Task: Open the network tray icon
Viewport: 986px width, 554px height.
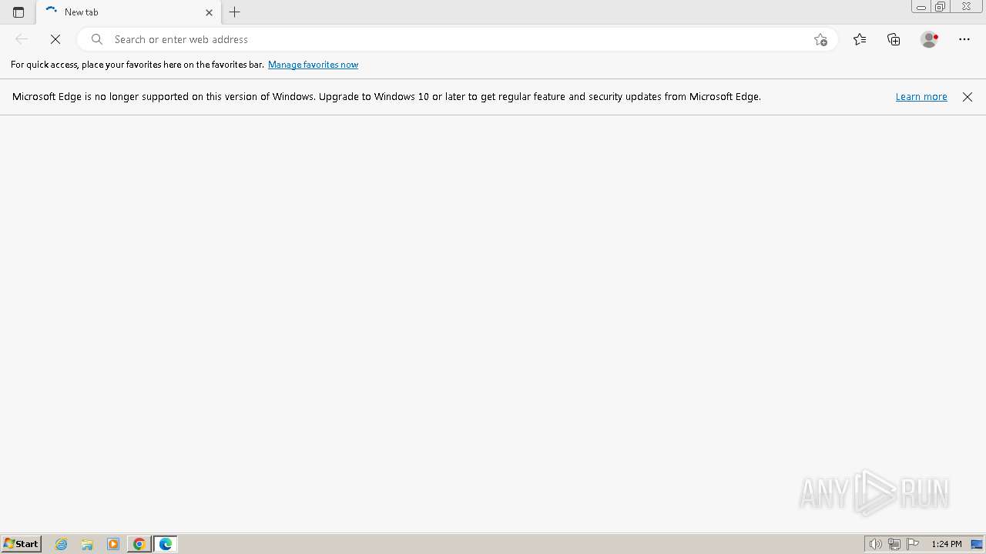Action: click(894, 544)
